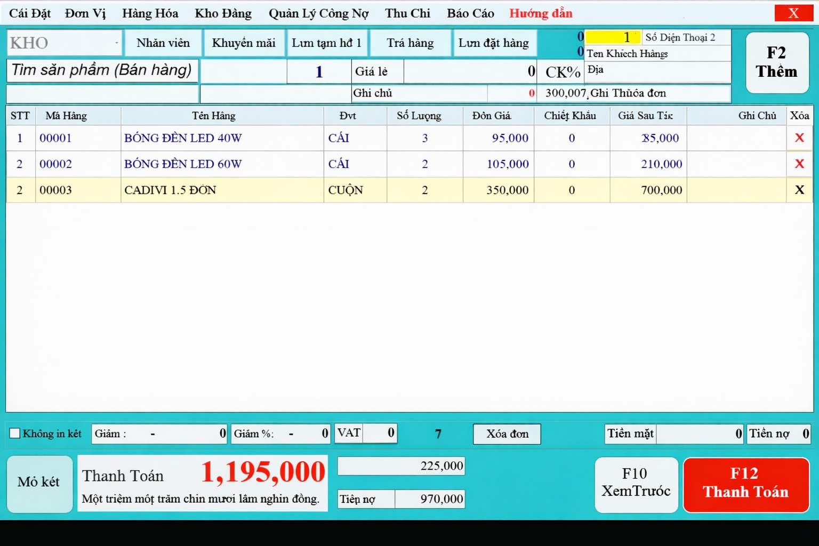Enable the Không in kết checkbox
Viewport: 819px width, 546px height.
pos(15,433)
